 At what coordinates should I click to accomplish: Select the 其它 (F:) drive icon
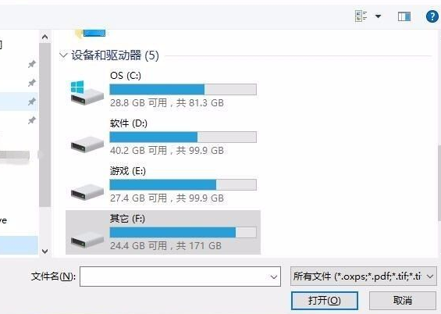click(87, 240)
